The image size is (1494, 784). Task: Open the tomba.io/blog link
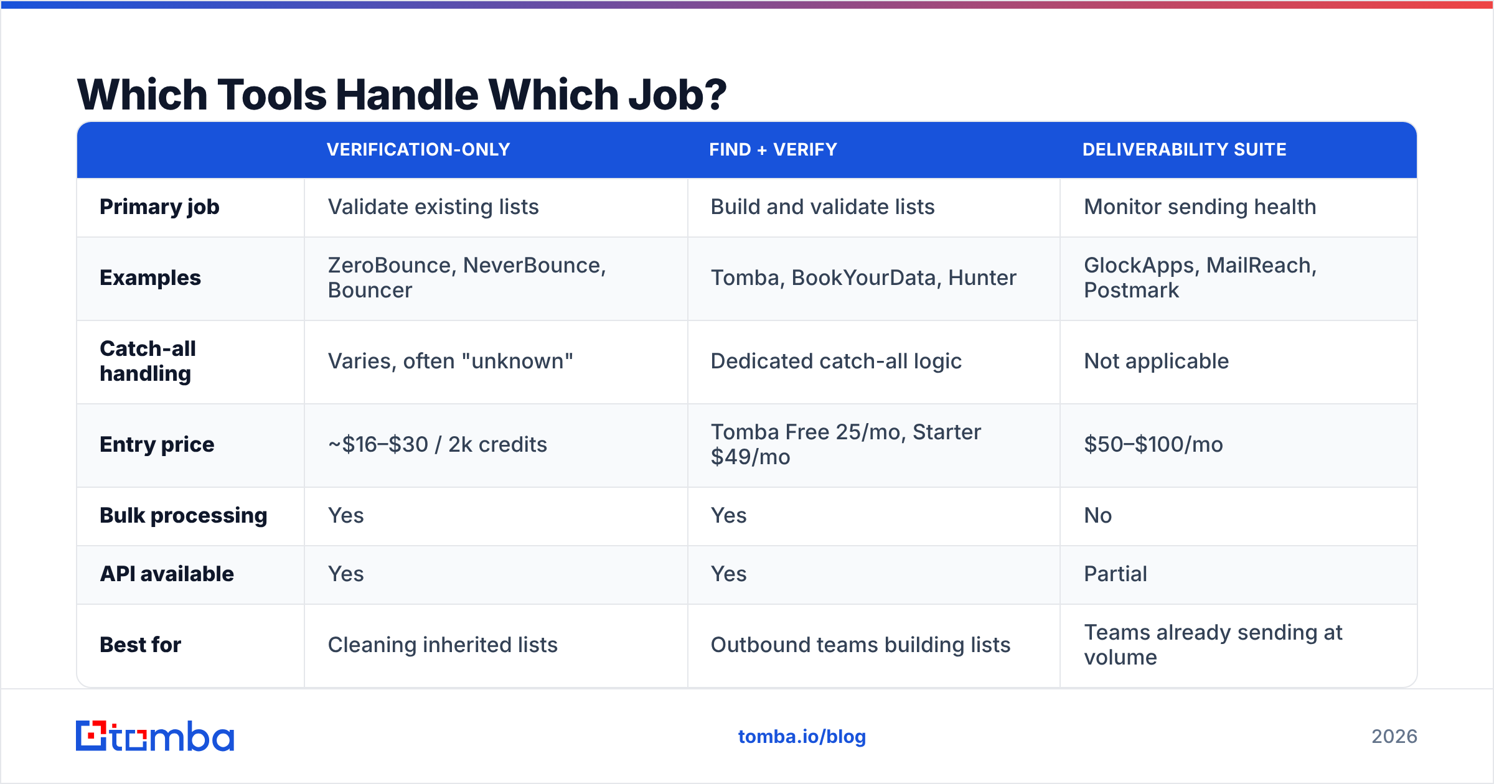click(802, 737)
